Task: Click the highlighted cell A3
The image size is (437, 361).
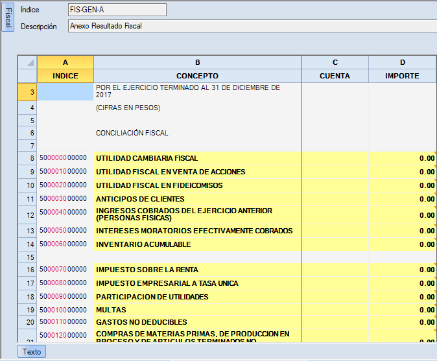Action: click(65, 92)
